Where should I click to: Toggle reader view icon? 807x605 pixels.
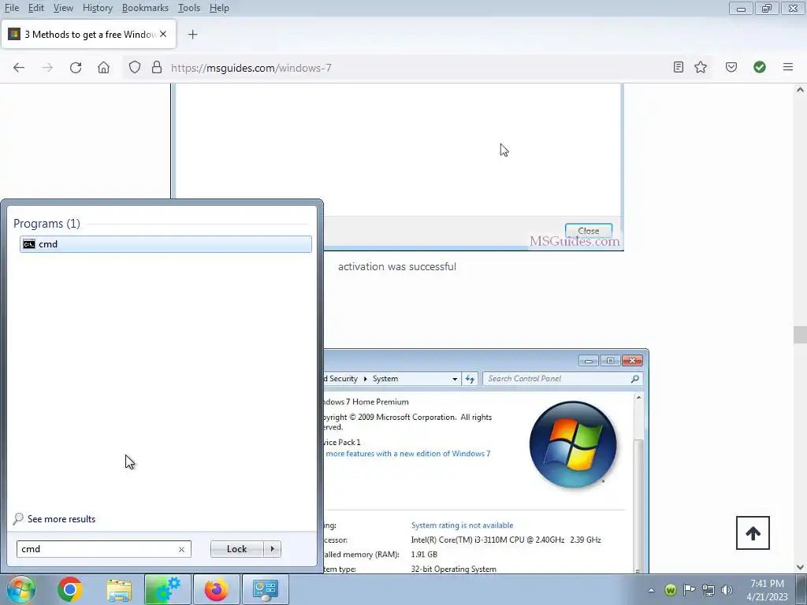pyautogui.click(x=679, y=67)
